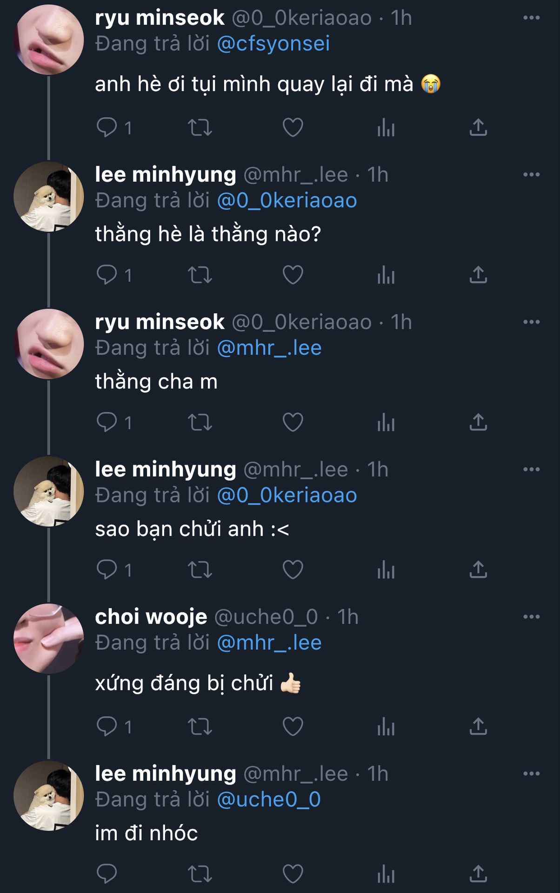The height and width of the screenshot is (893, 560).
Task: Open more options on first ryu minseok tweet
Action: [x=531, y=18]
